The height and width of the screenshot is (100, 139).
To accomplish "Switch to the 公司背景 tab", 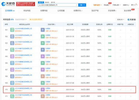I will point(10,11).
